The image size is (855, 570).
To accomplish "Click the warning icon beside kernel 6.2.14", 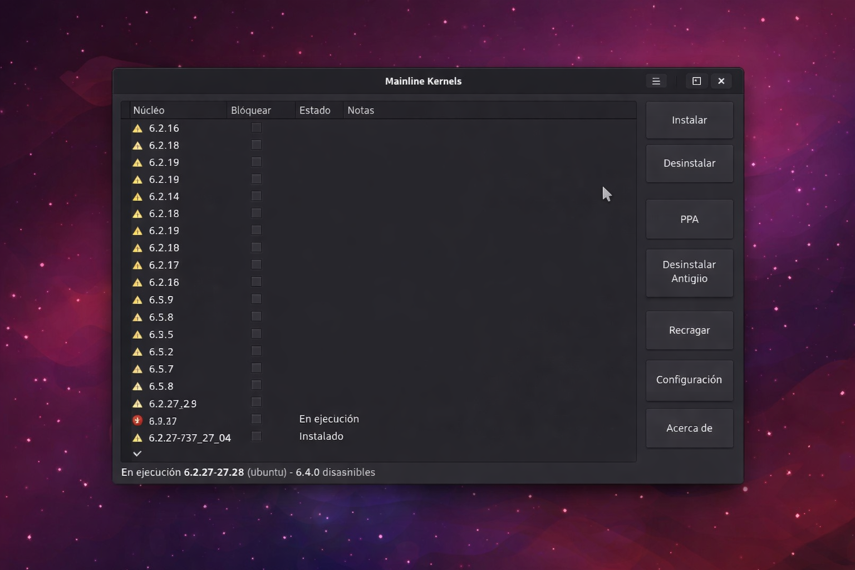I will tap(137, 196).
